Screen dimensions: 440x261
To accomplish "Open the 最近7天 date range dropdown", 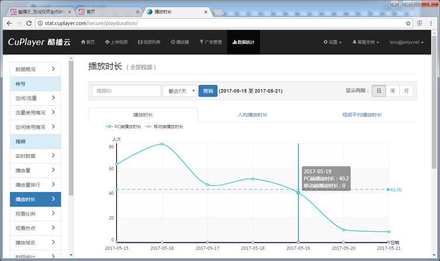I will point(179,91).
